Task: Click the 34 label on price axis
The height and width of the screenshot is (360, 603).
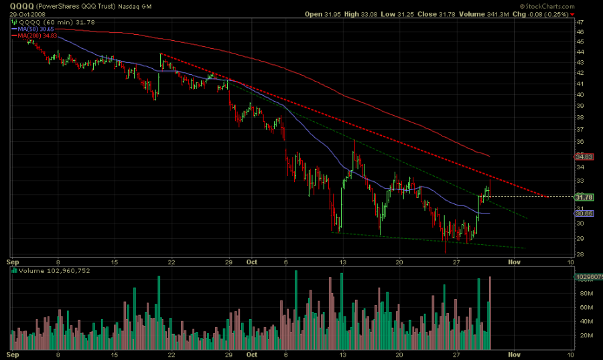Action: [580, 167]
